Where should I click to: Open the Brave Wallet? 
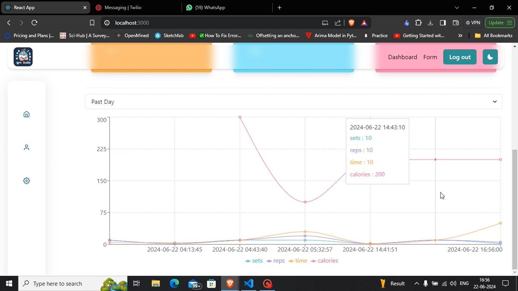tap(456, 23)
